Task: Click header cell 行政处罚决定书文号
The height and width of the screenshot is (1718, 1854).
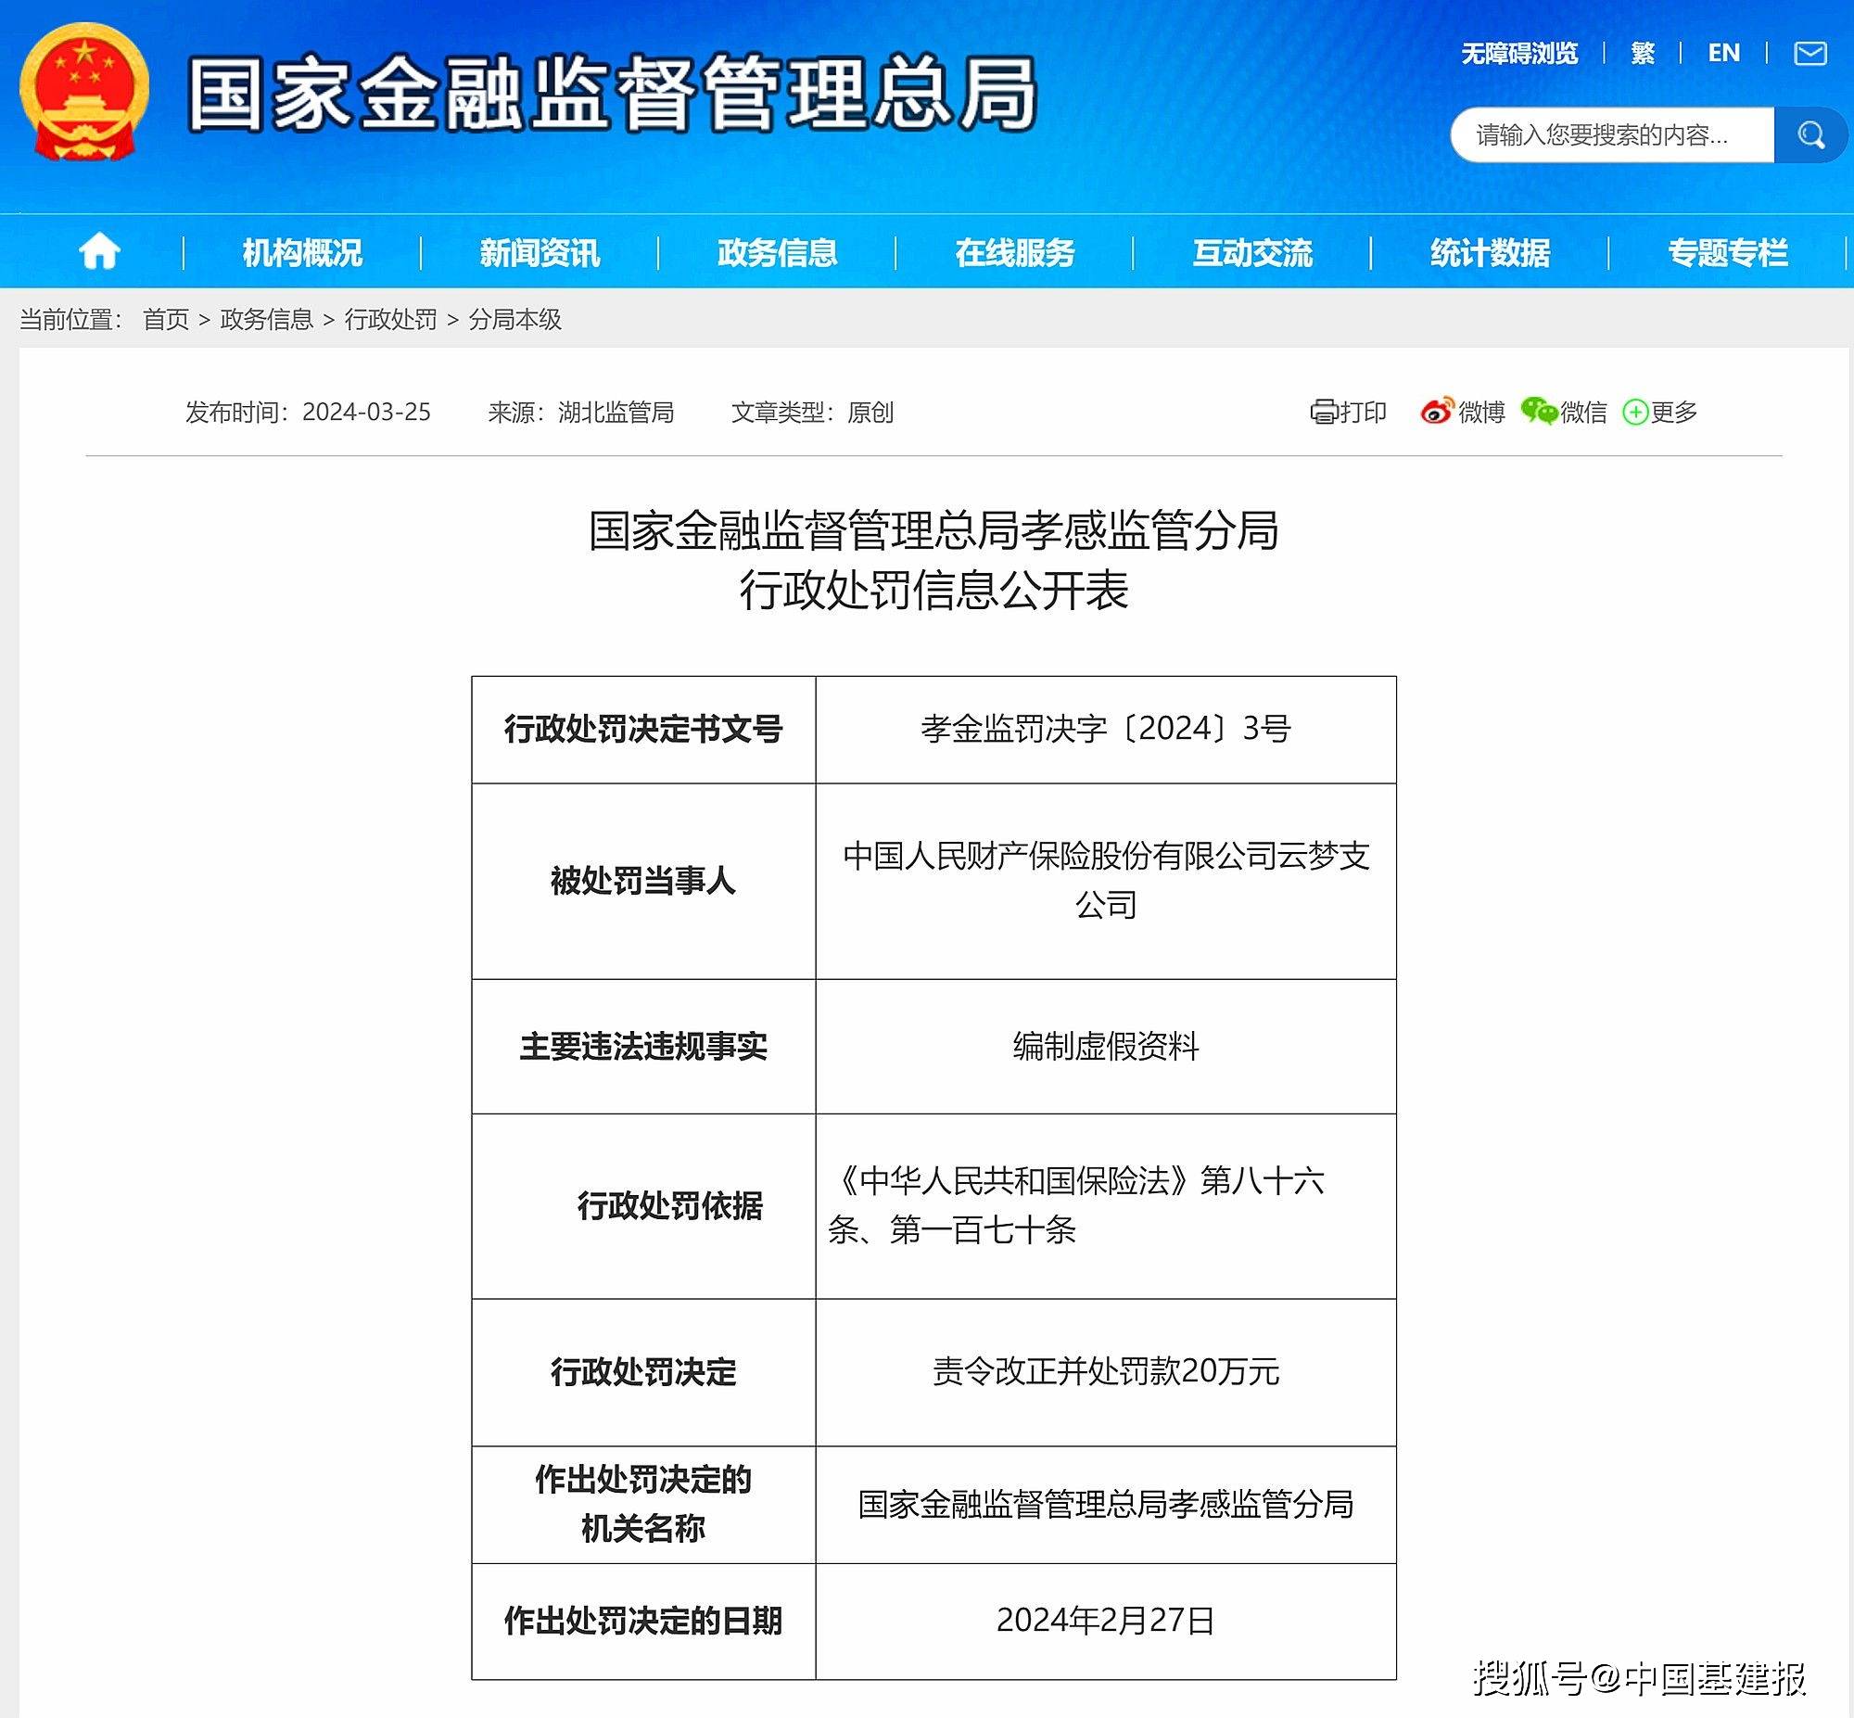Action: [643, 729]
